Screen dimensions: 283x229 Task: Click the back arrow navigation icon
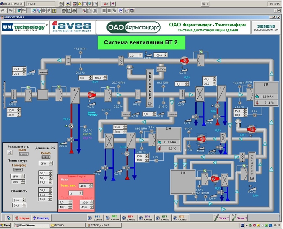coord(3,10)
